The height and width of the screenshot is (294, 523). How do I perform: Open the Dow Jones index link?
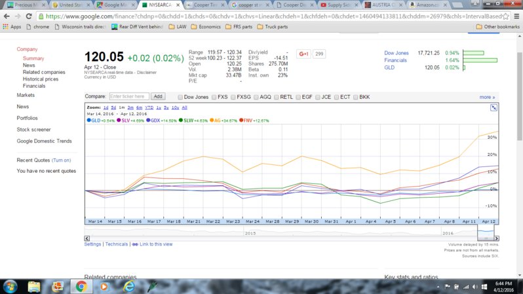click(397, 53)
